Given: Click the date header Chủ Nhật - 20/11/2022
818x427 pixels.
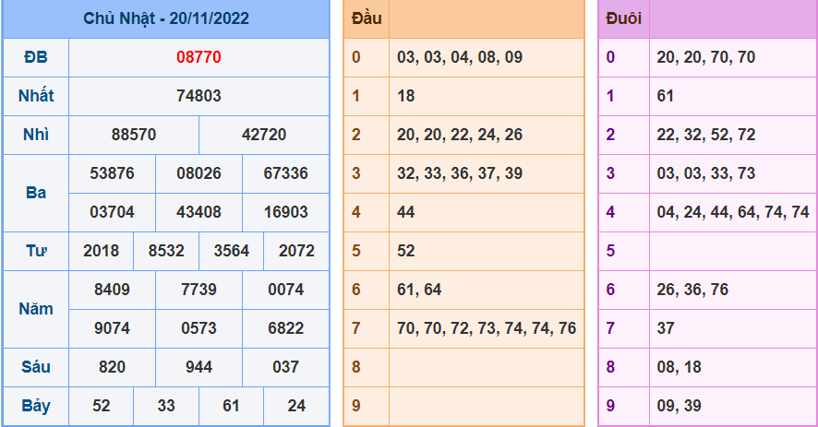Looking at the screenshot, I should [x=166, y=18].
